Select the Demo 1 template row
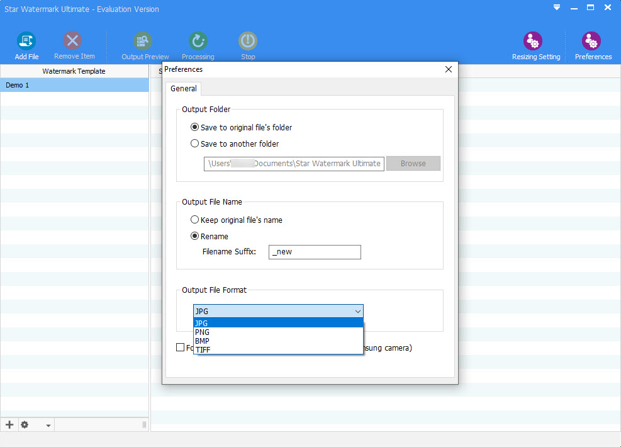This screenshot has width=621, height=447. tap(74, 85)
